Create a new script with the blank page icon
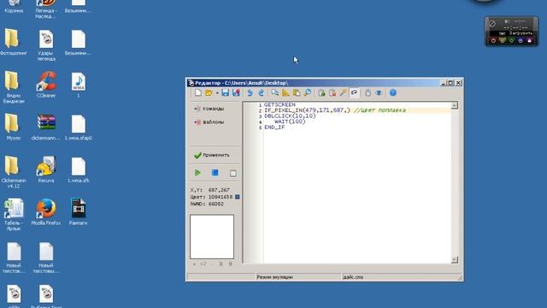The width and height of the screenshot is (547, 308). coord(198,93)
